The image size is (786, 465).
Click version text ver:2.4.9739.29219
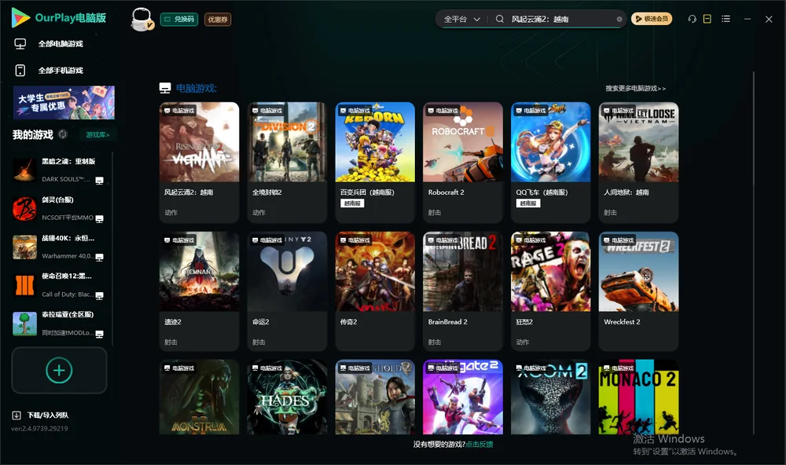pyautogui.click(x=39, y=429)
